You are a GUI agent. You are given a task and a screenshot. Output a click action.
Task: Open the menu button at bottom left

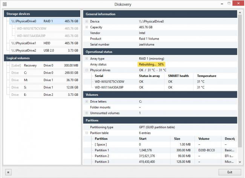coord(8,172)
